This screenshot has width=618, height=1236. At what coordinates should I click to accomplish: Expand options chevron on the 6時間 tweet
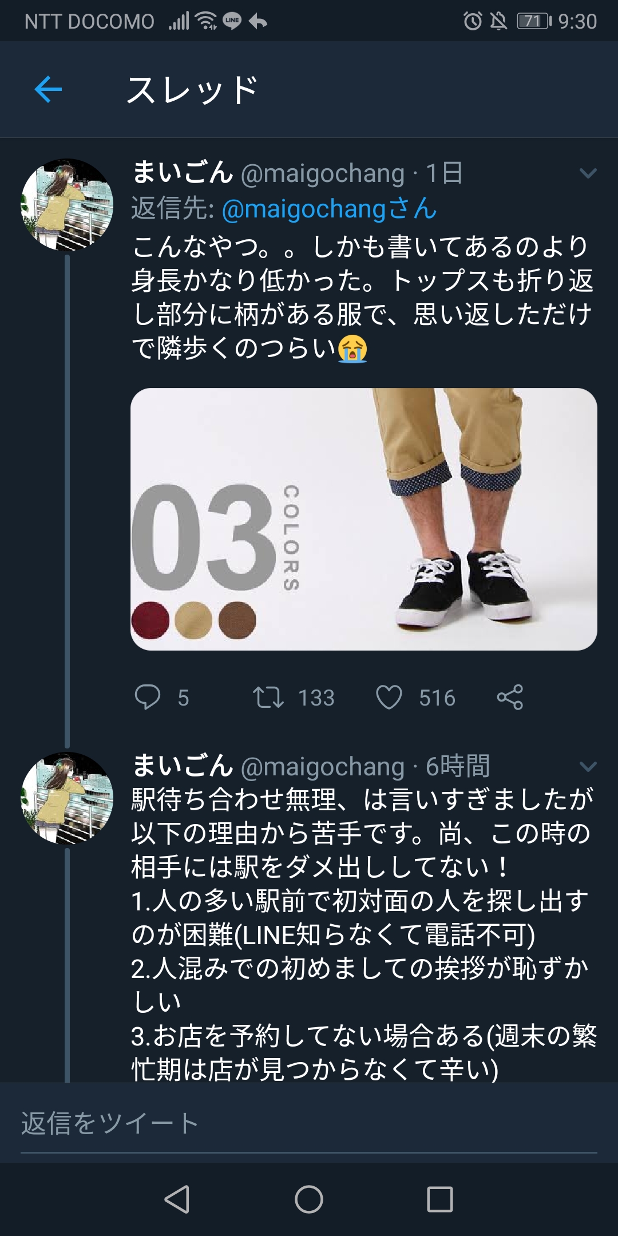(588, 766)
